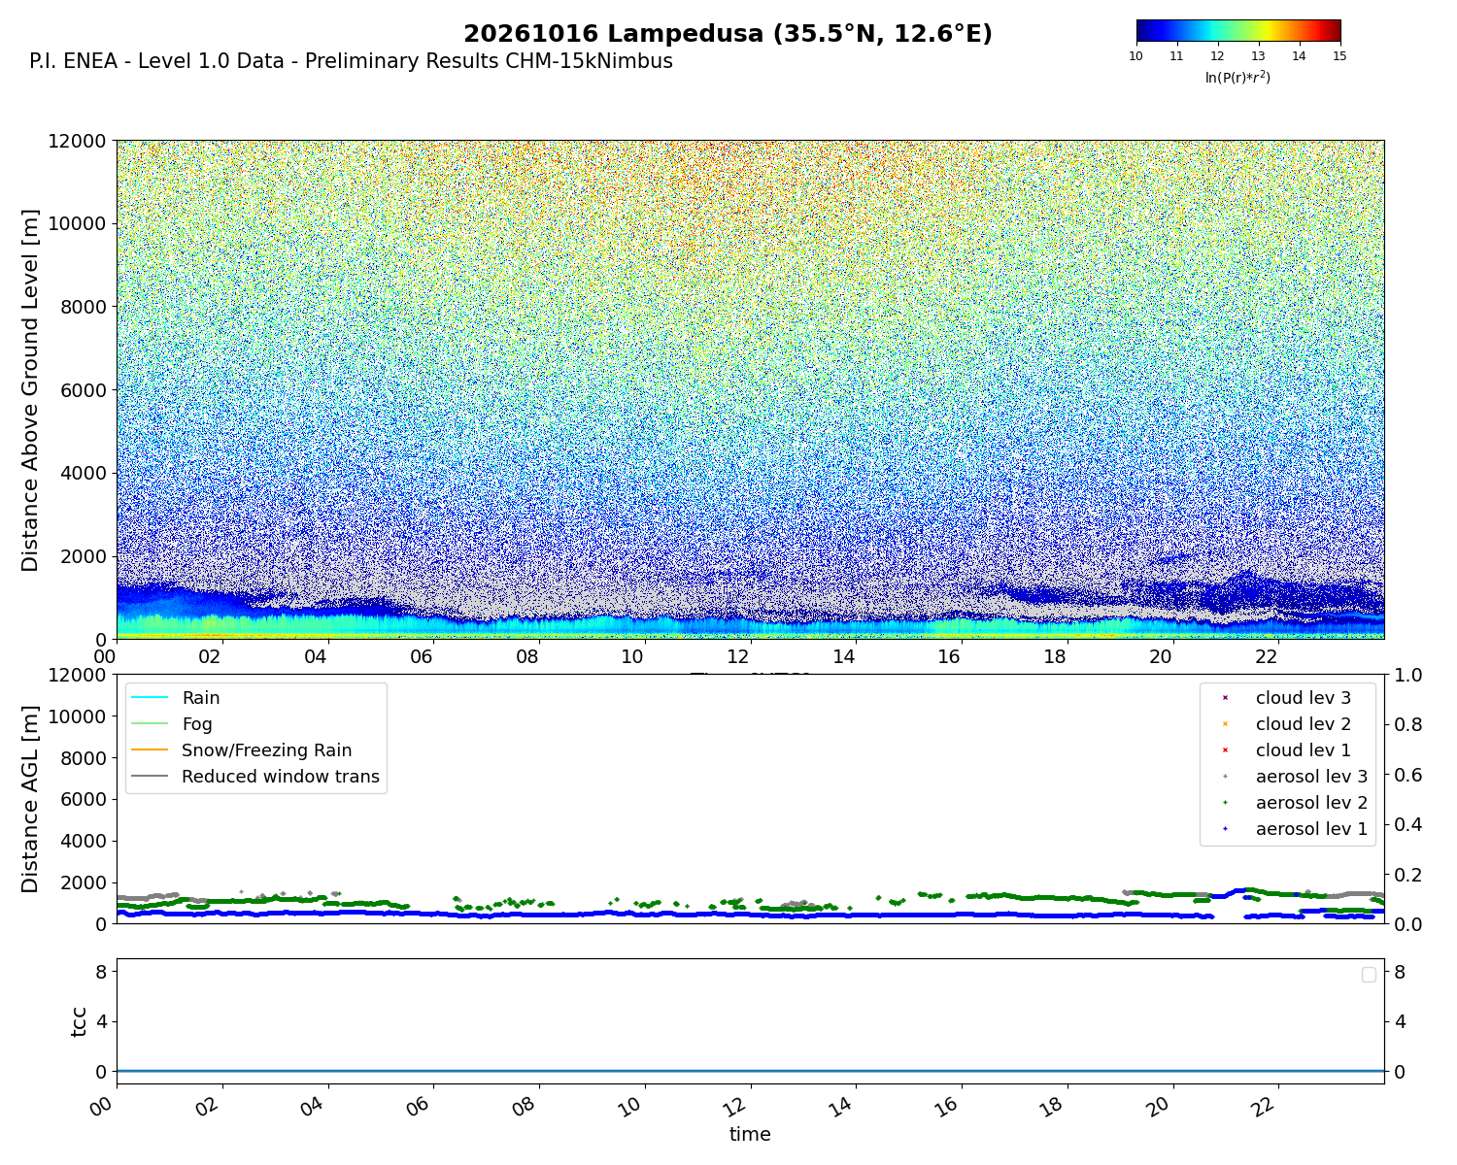
Task: Click the 'aerosol lev 1' legend label
Action: pos(1312,829)
